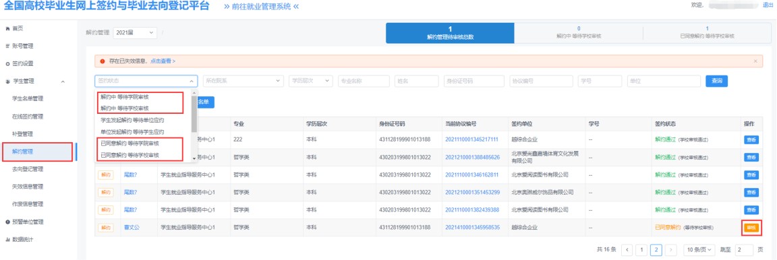Viewport: 777px width, 260px height.
Task: Open 预警单位管理 in the sidebar
Action: (25, 222)
